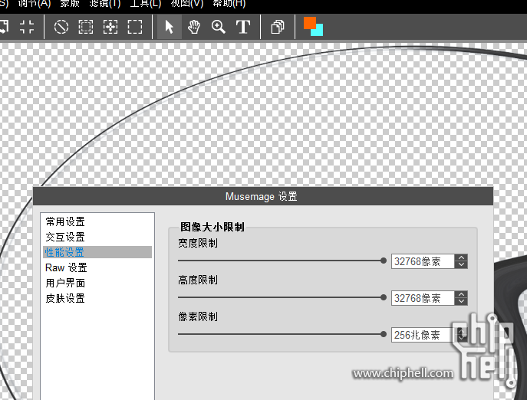Click the 像素限制 slider handle
The image size is (527, 400).
click(x=383, y=334)
